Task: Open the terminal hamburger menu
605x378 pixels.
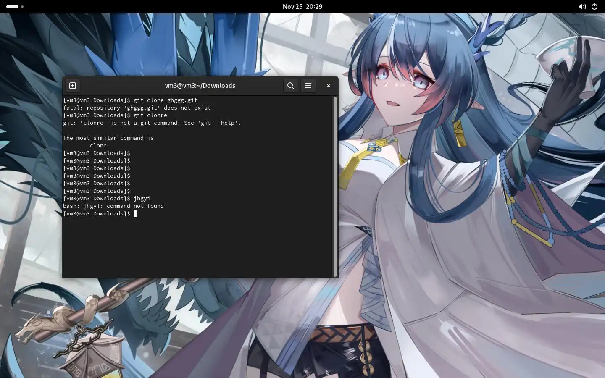Action: coord(308,86)
